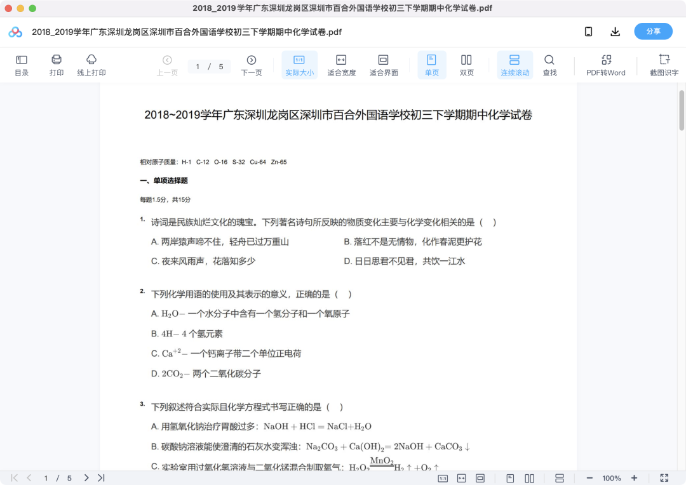
Task: Click the 每题1.5分，共15分 line
Action: tap(165, 200)
